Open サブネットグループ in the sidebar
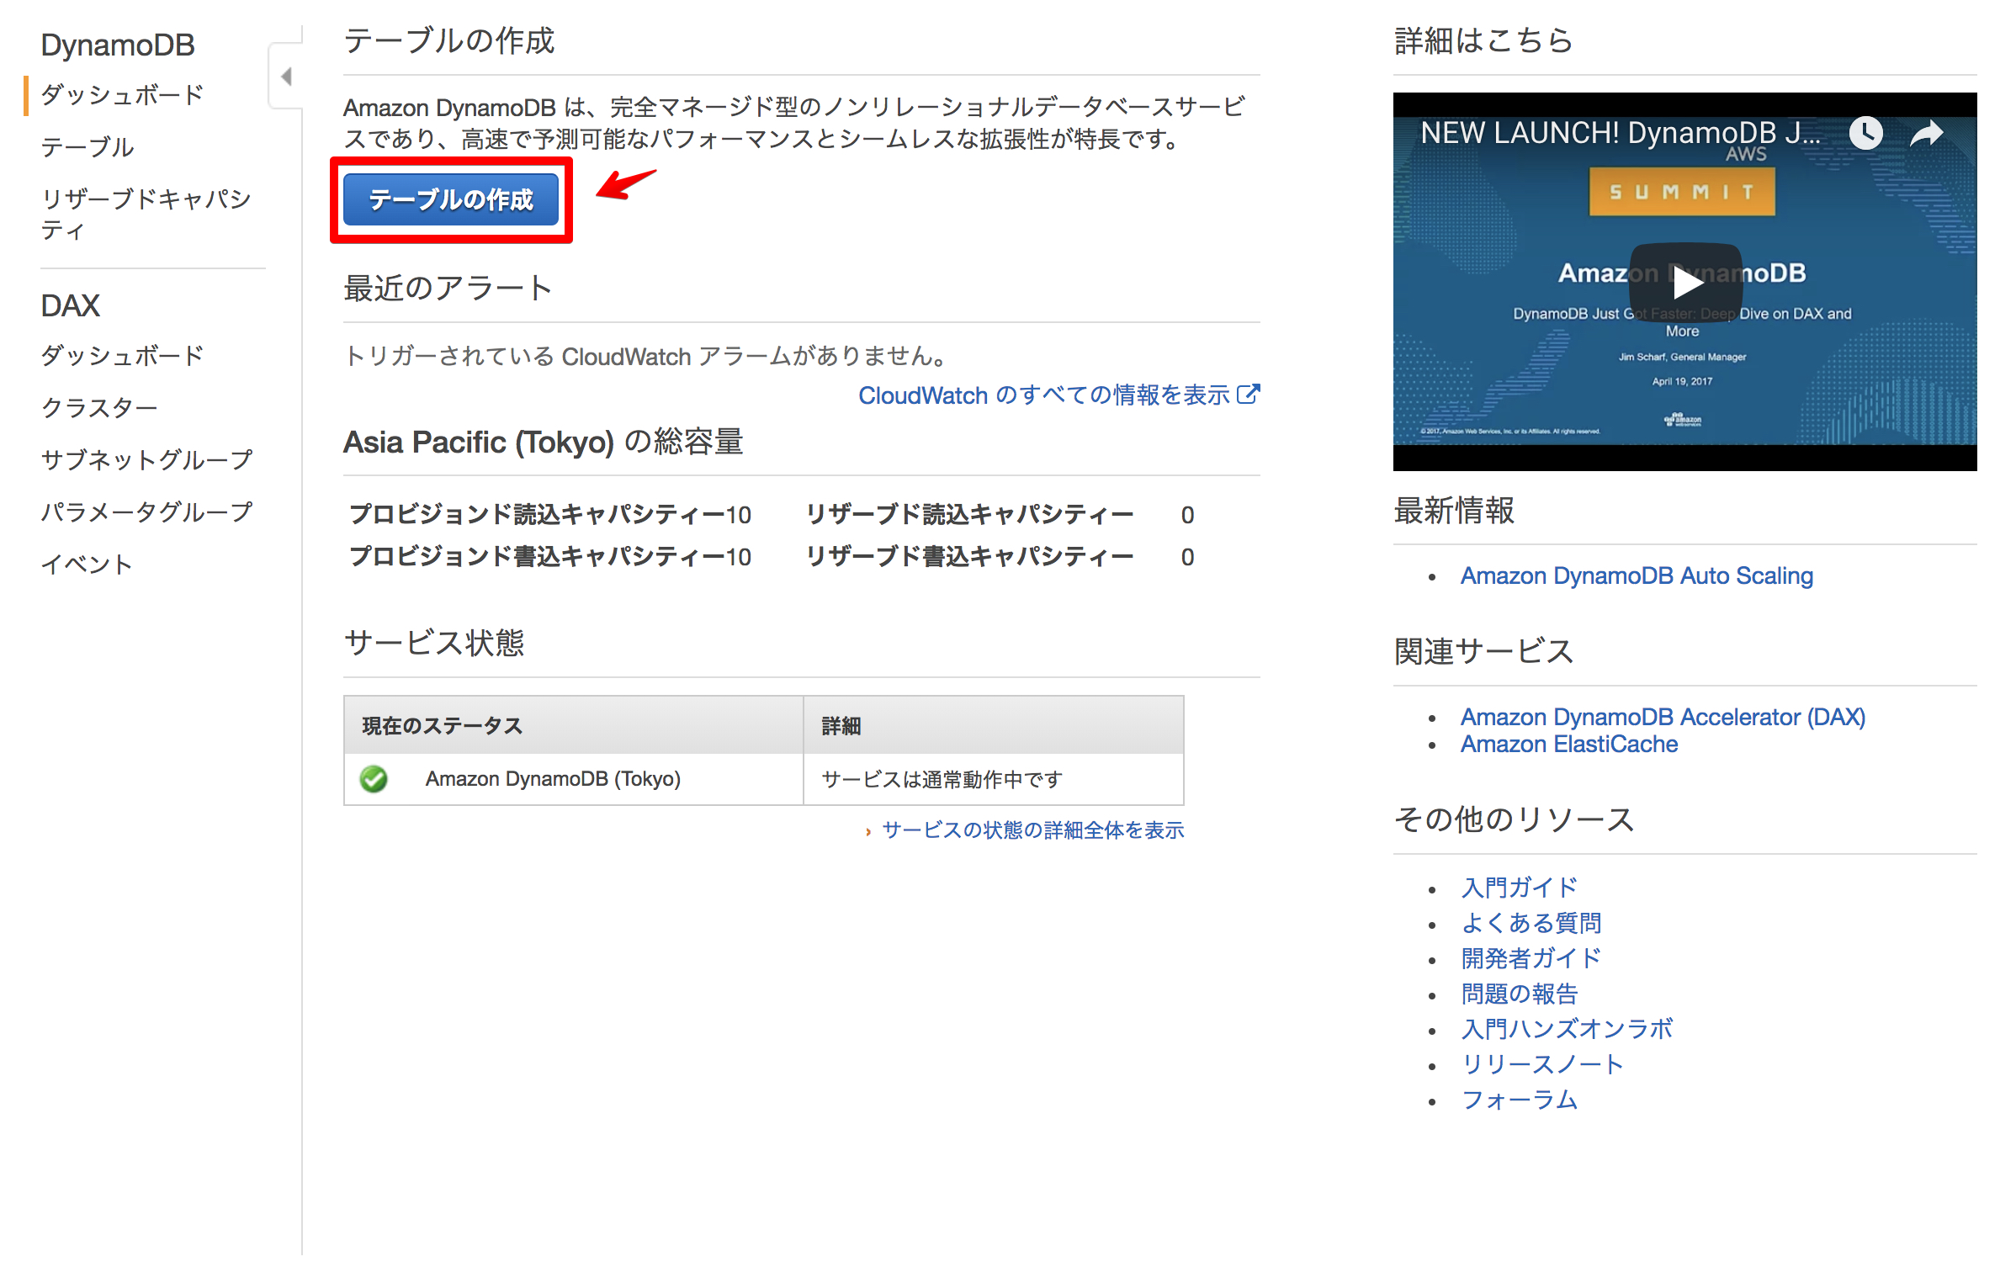The width and height of the screenshot is (2016, 1267). (146, 459)
